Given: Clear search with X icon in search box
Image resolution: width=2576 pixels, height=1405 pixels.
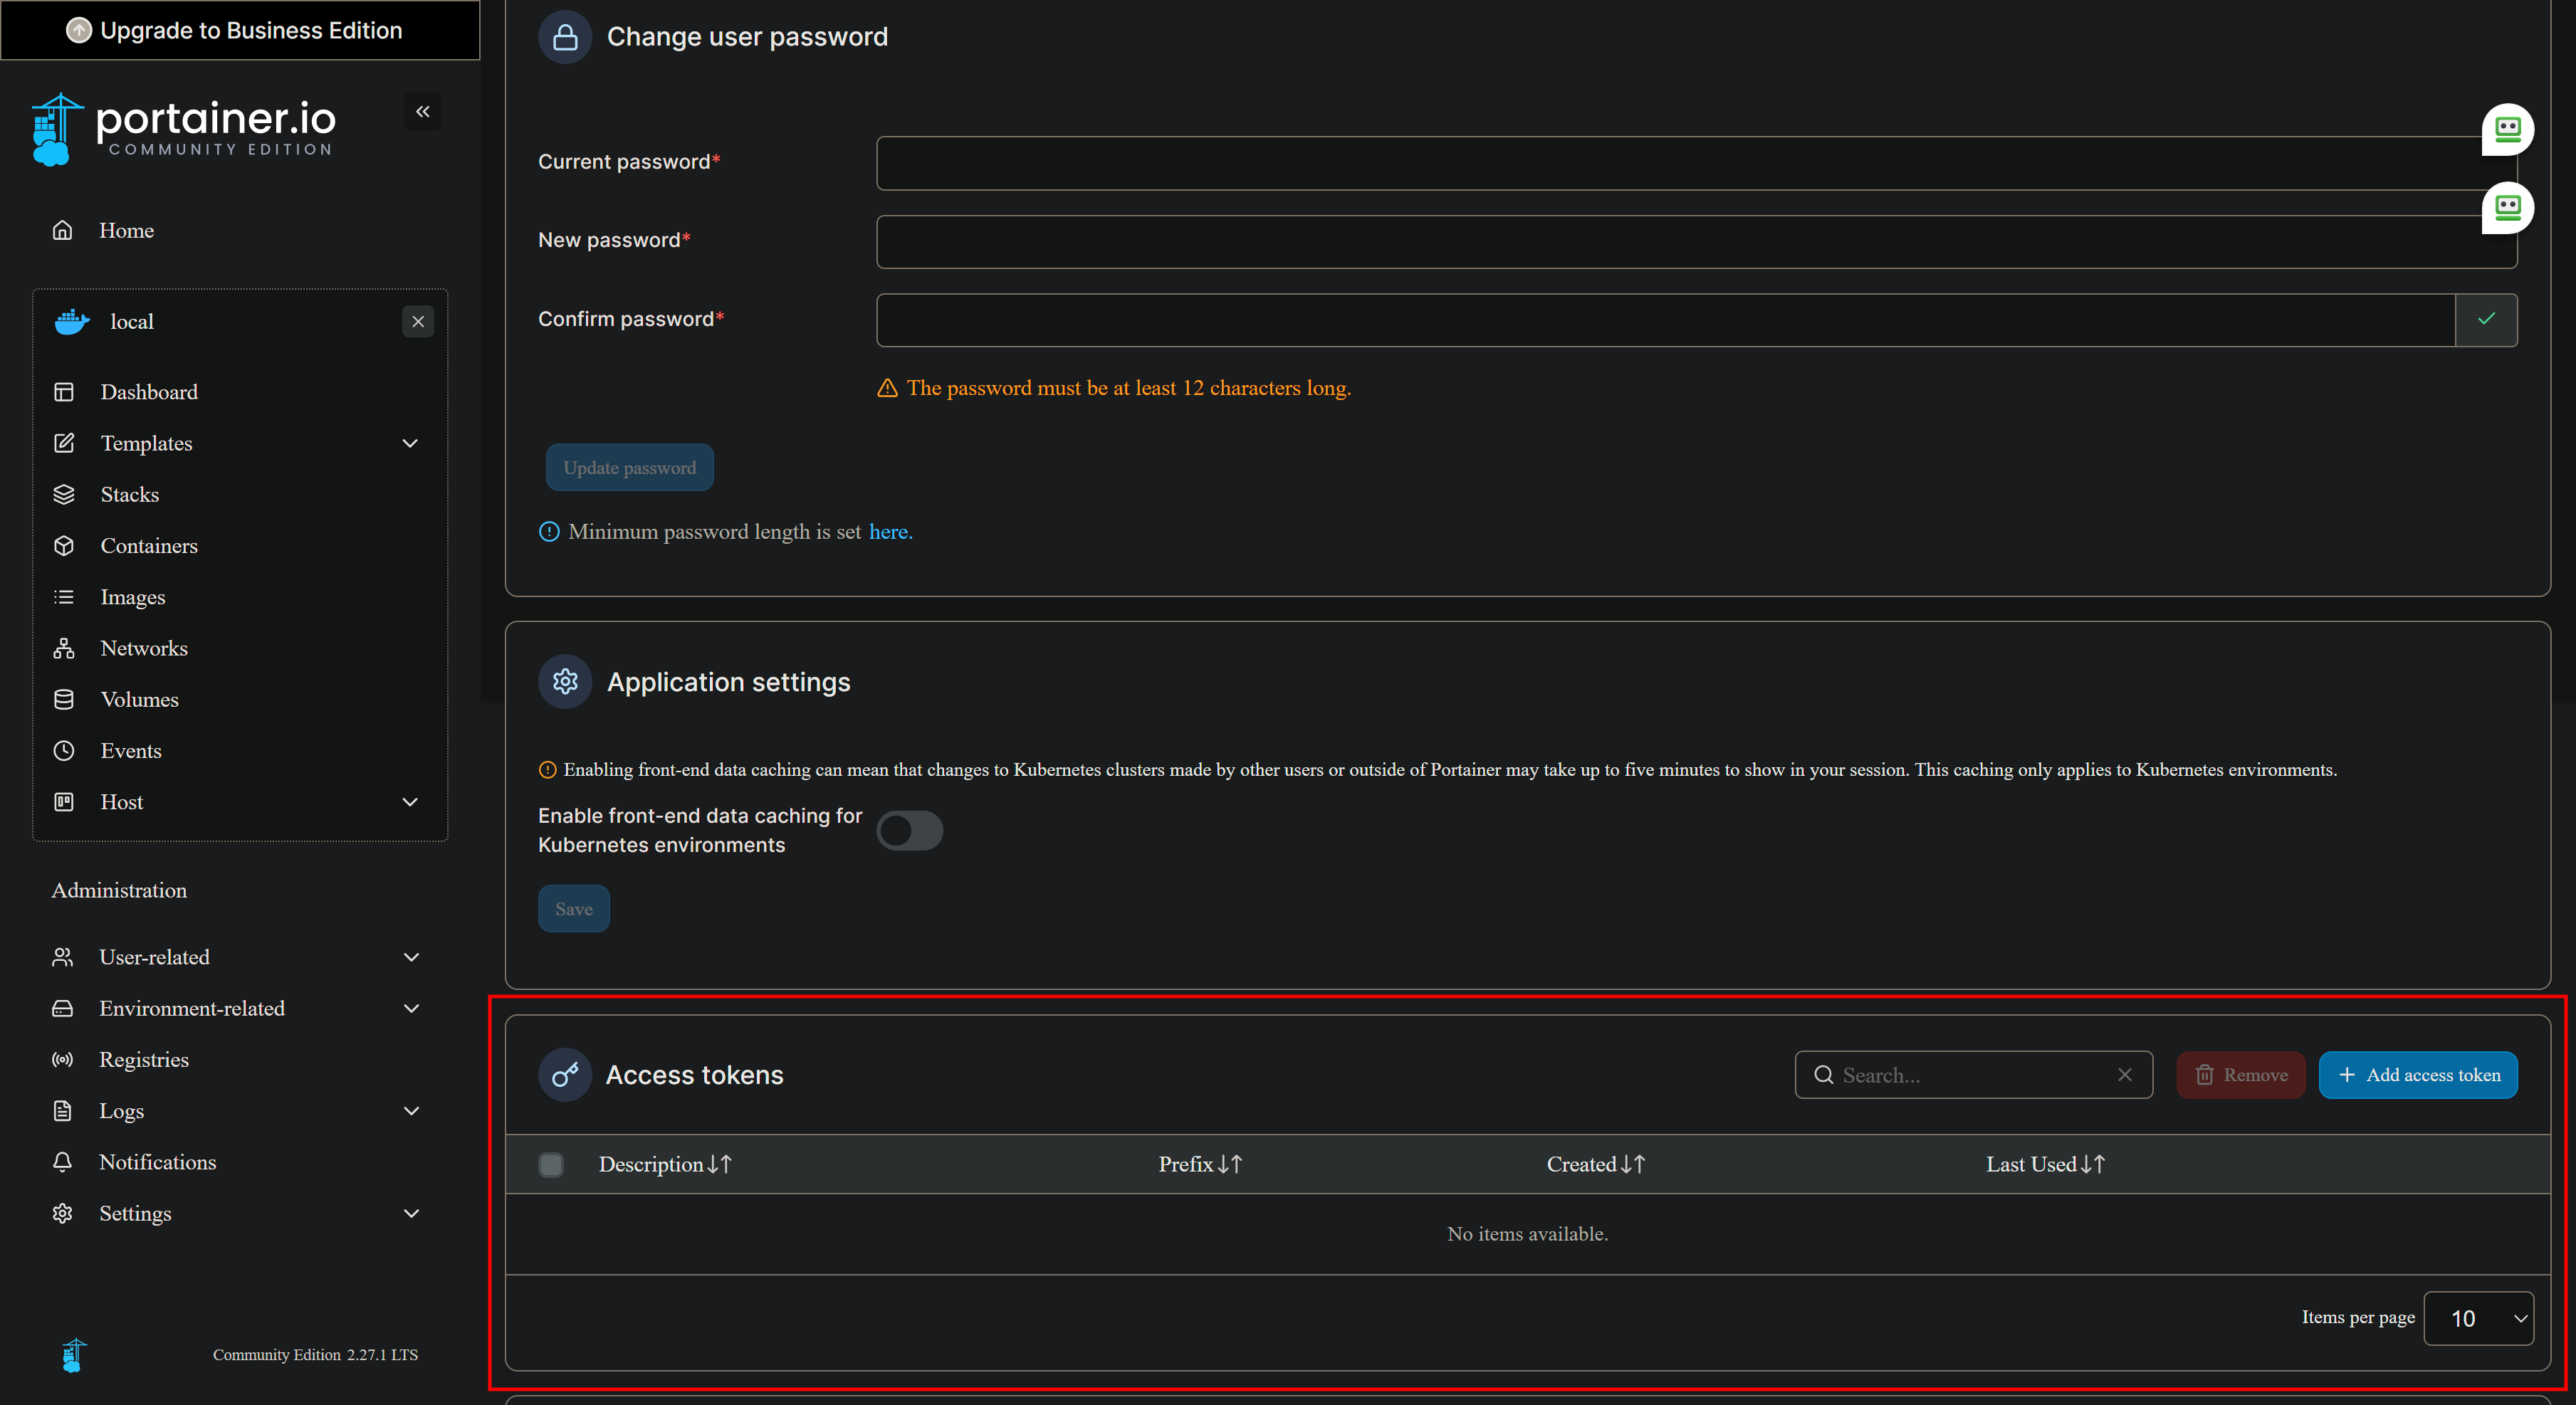Looking at the screenshot, I should (x=2124, y=1075).
